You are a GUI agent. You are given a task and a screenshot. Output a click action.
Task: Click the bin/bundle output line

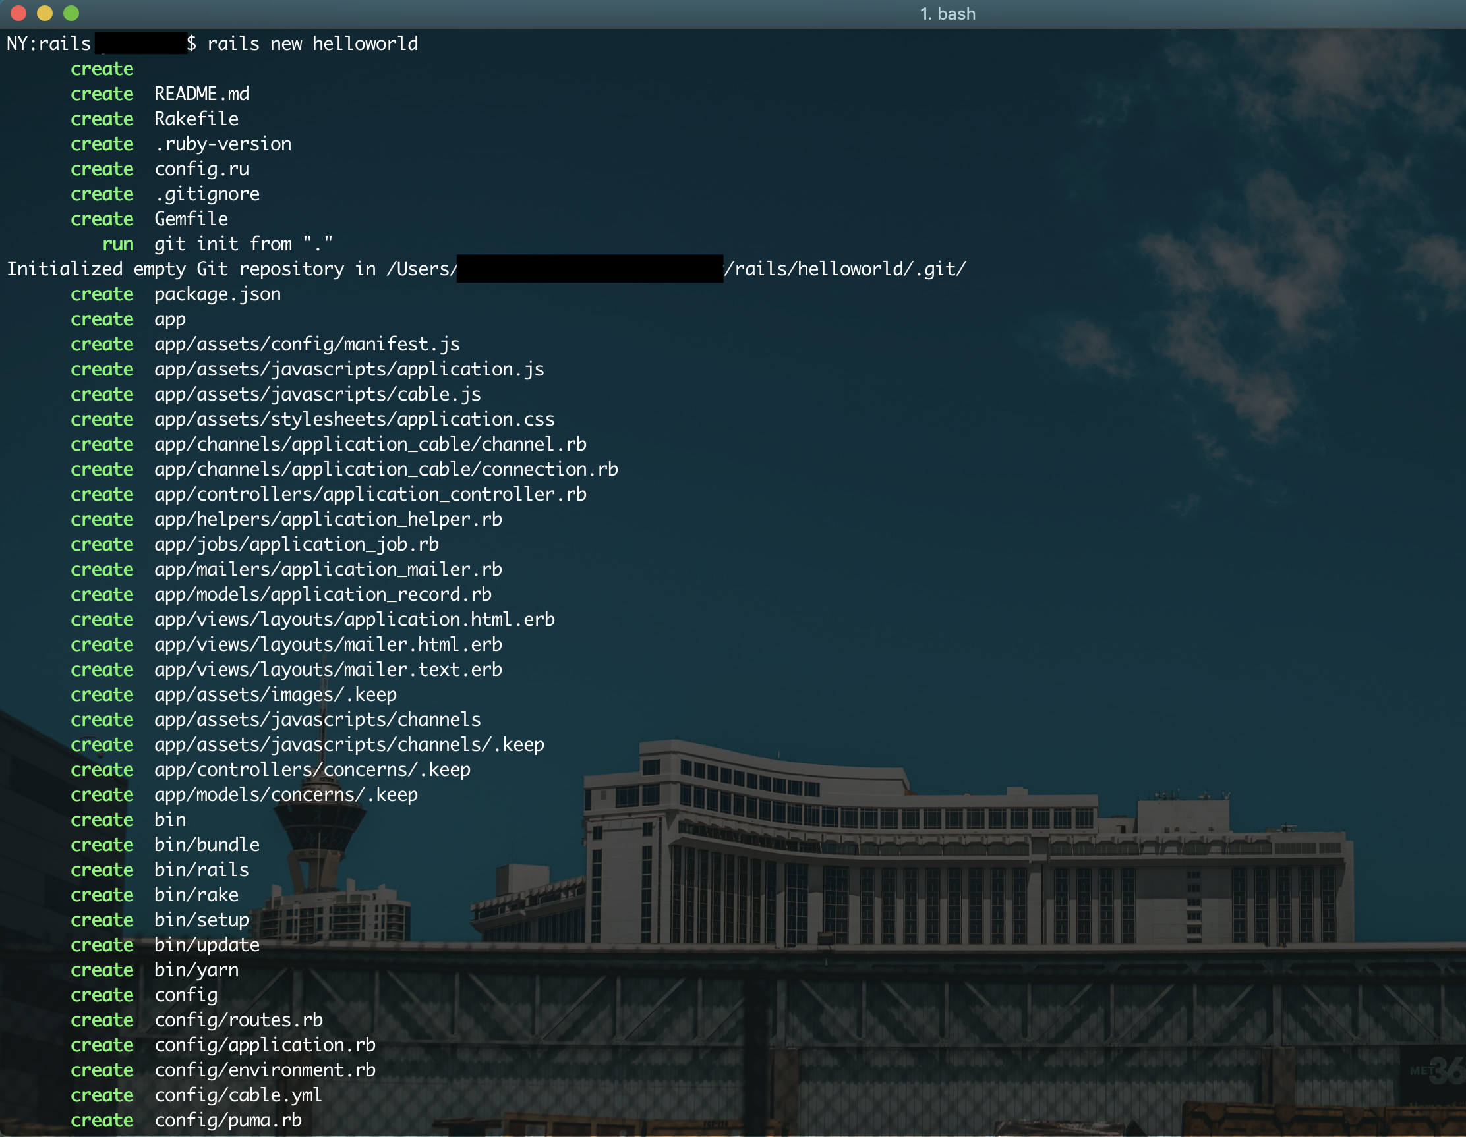tap(207, 845)
